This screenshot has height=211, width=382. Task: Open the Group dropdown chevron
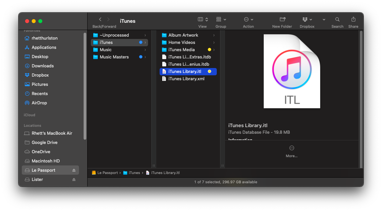[225, 19]
